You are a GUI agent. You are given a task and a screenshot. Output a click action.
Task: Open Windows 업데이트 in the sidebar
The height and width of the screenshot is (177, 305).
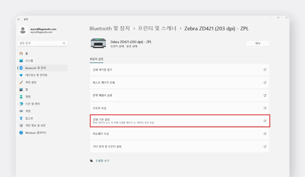click(42, 133)
